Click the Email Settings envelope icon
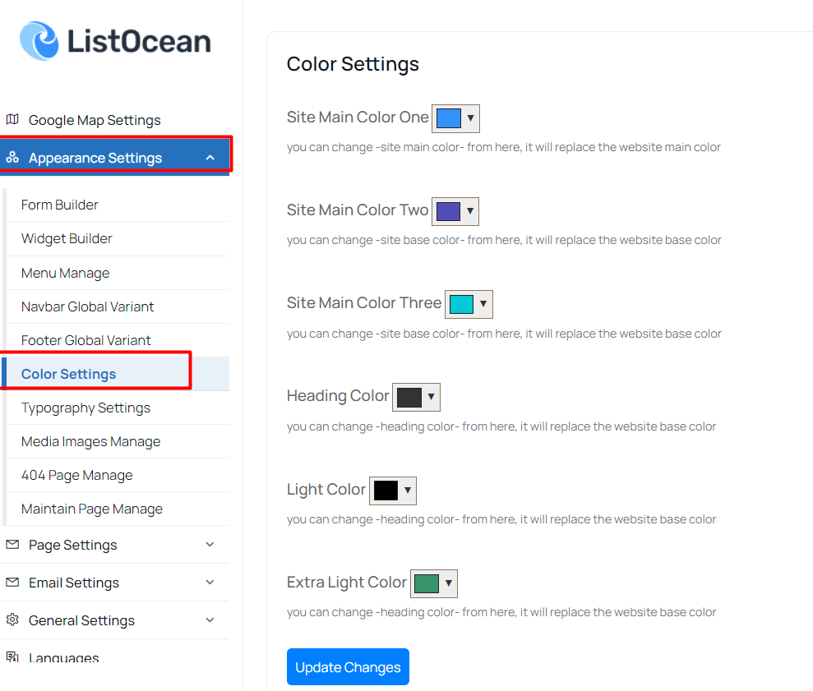 tap(12, 583)
